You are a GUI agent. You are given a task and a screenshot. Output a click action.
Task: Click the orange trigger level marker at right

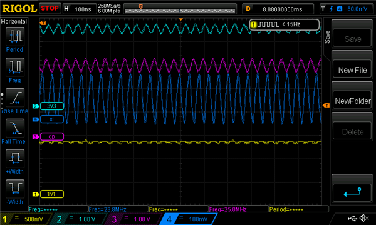(x=326, y=106)
